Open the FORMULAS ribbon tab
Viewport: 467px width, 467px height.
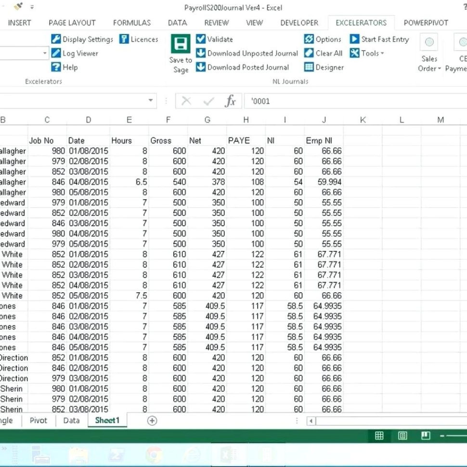(x=132, y=23)
